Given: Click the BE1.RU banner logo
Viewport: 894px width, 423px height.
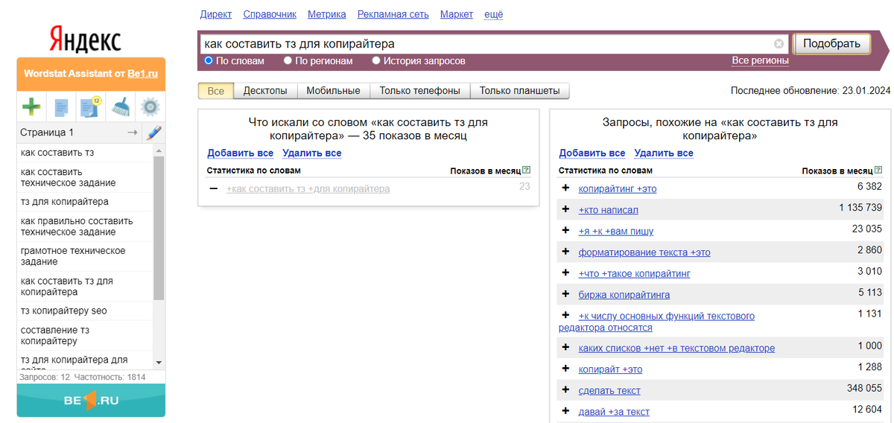Looking at the screenshot, I should [x=91, y=401].
